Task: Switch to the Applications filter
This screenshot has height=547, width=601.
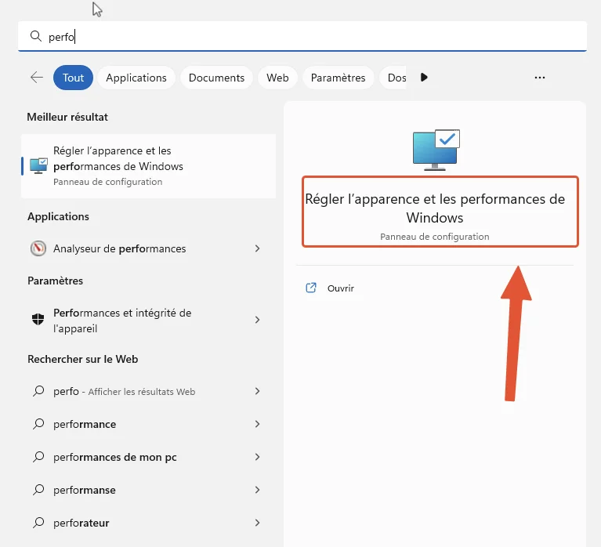Action: point(136,78)
